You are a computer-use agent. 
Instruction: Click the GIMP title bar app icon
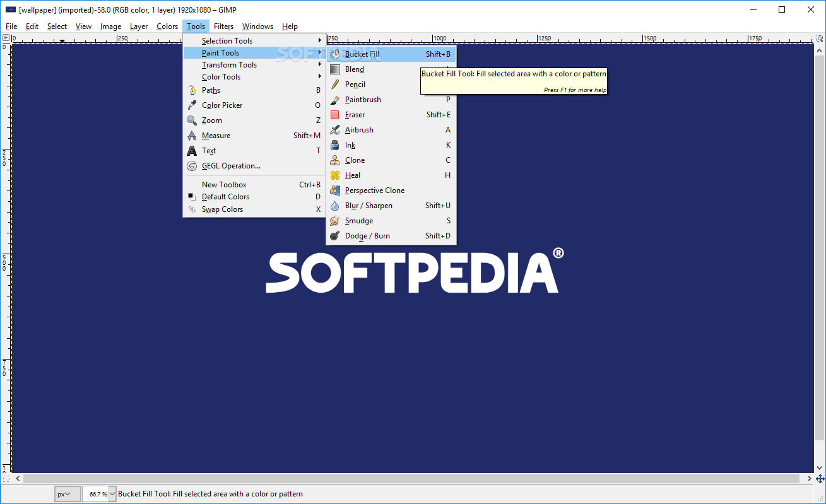[11, 9]
